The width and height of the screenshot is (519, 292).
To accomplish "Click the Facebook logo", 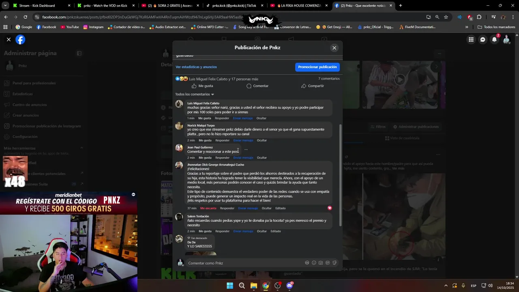I will [20, 39].
